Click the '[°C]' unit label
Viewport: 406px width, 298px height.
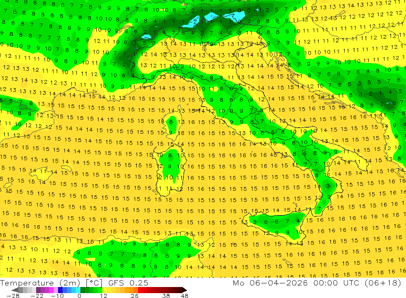point(94,283)
